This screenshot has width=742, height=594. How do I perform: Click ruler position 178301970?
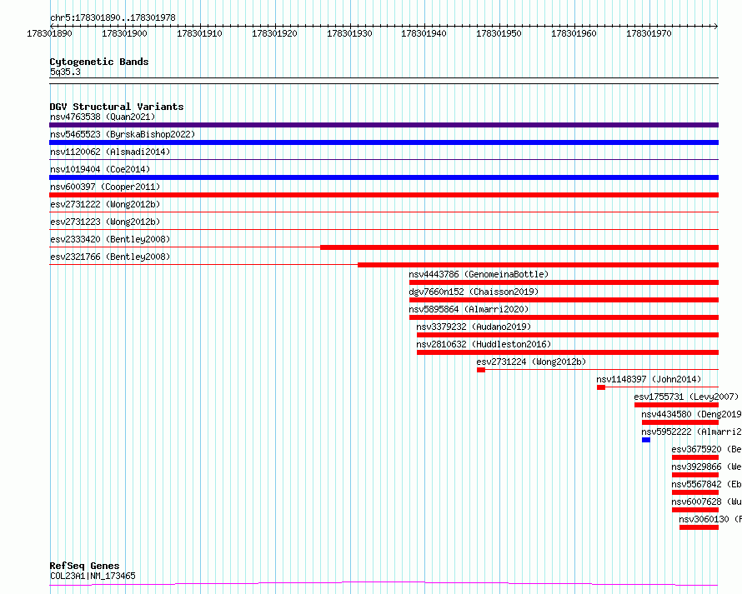click(649, 33)
